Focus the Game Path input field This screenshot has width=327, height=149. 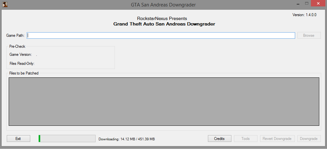click(x=161, y=35)
